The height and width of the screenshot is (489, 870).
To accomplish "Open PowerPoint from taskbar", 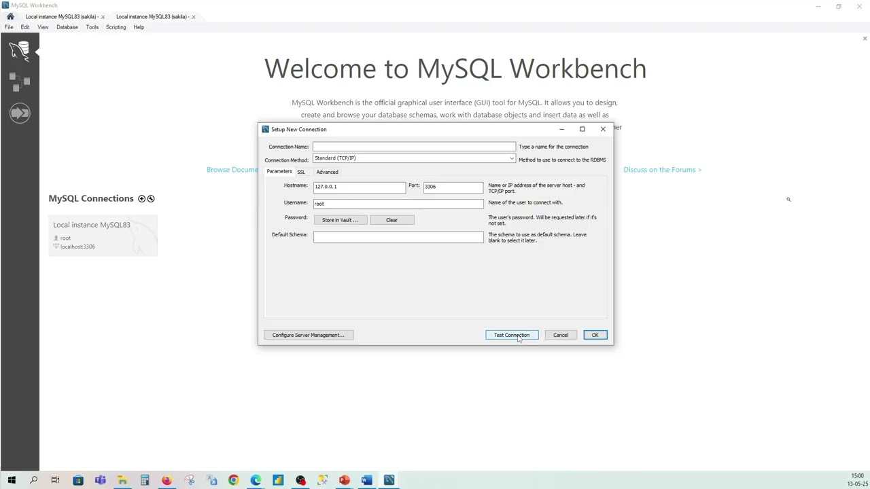I will [345, 480].
